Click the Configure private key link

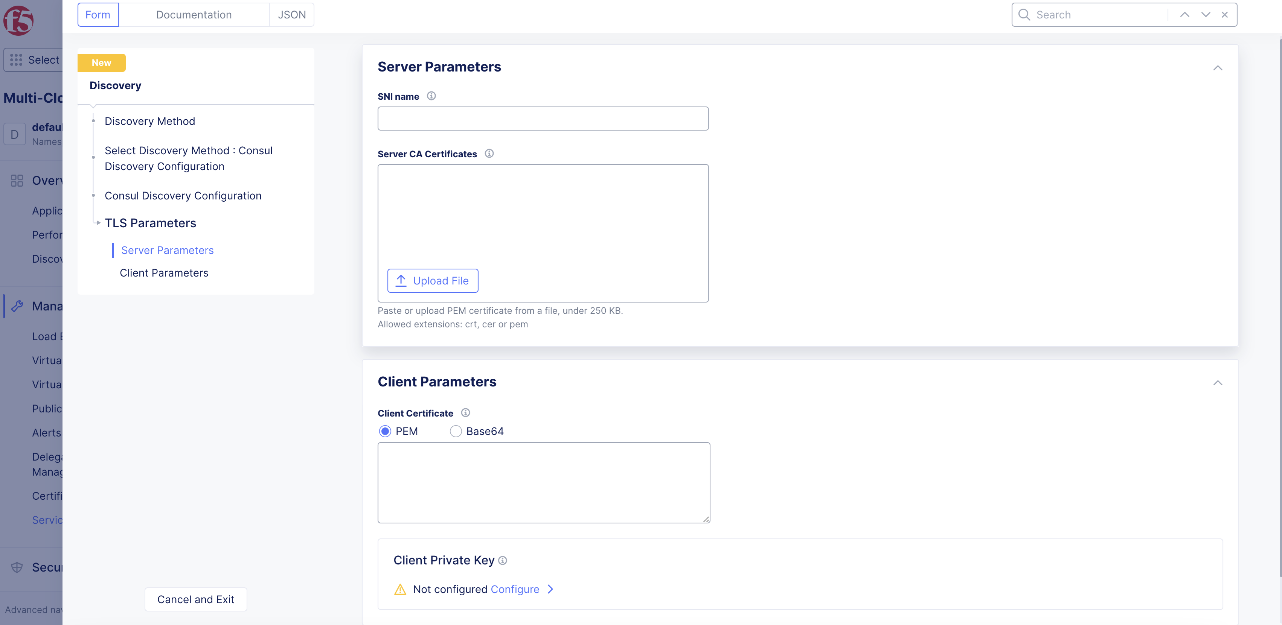pyautogui.click(x=515, y=589)
